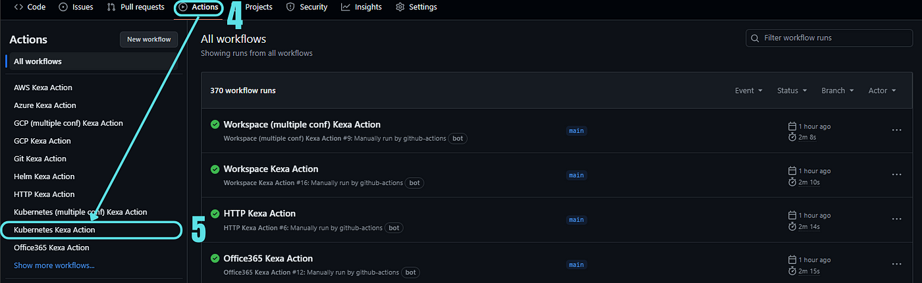Open Office365 Kexa Action run title
This screenshot has height=283, width=922.
click(x=268, y=258)
